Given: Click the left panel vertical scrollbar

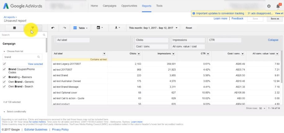Looking at the screenshot, I should (x=47, y=45).
